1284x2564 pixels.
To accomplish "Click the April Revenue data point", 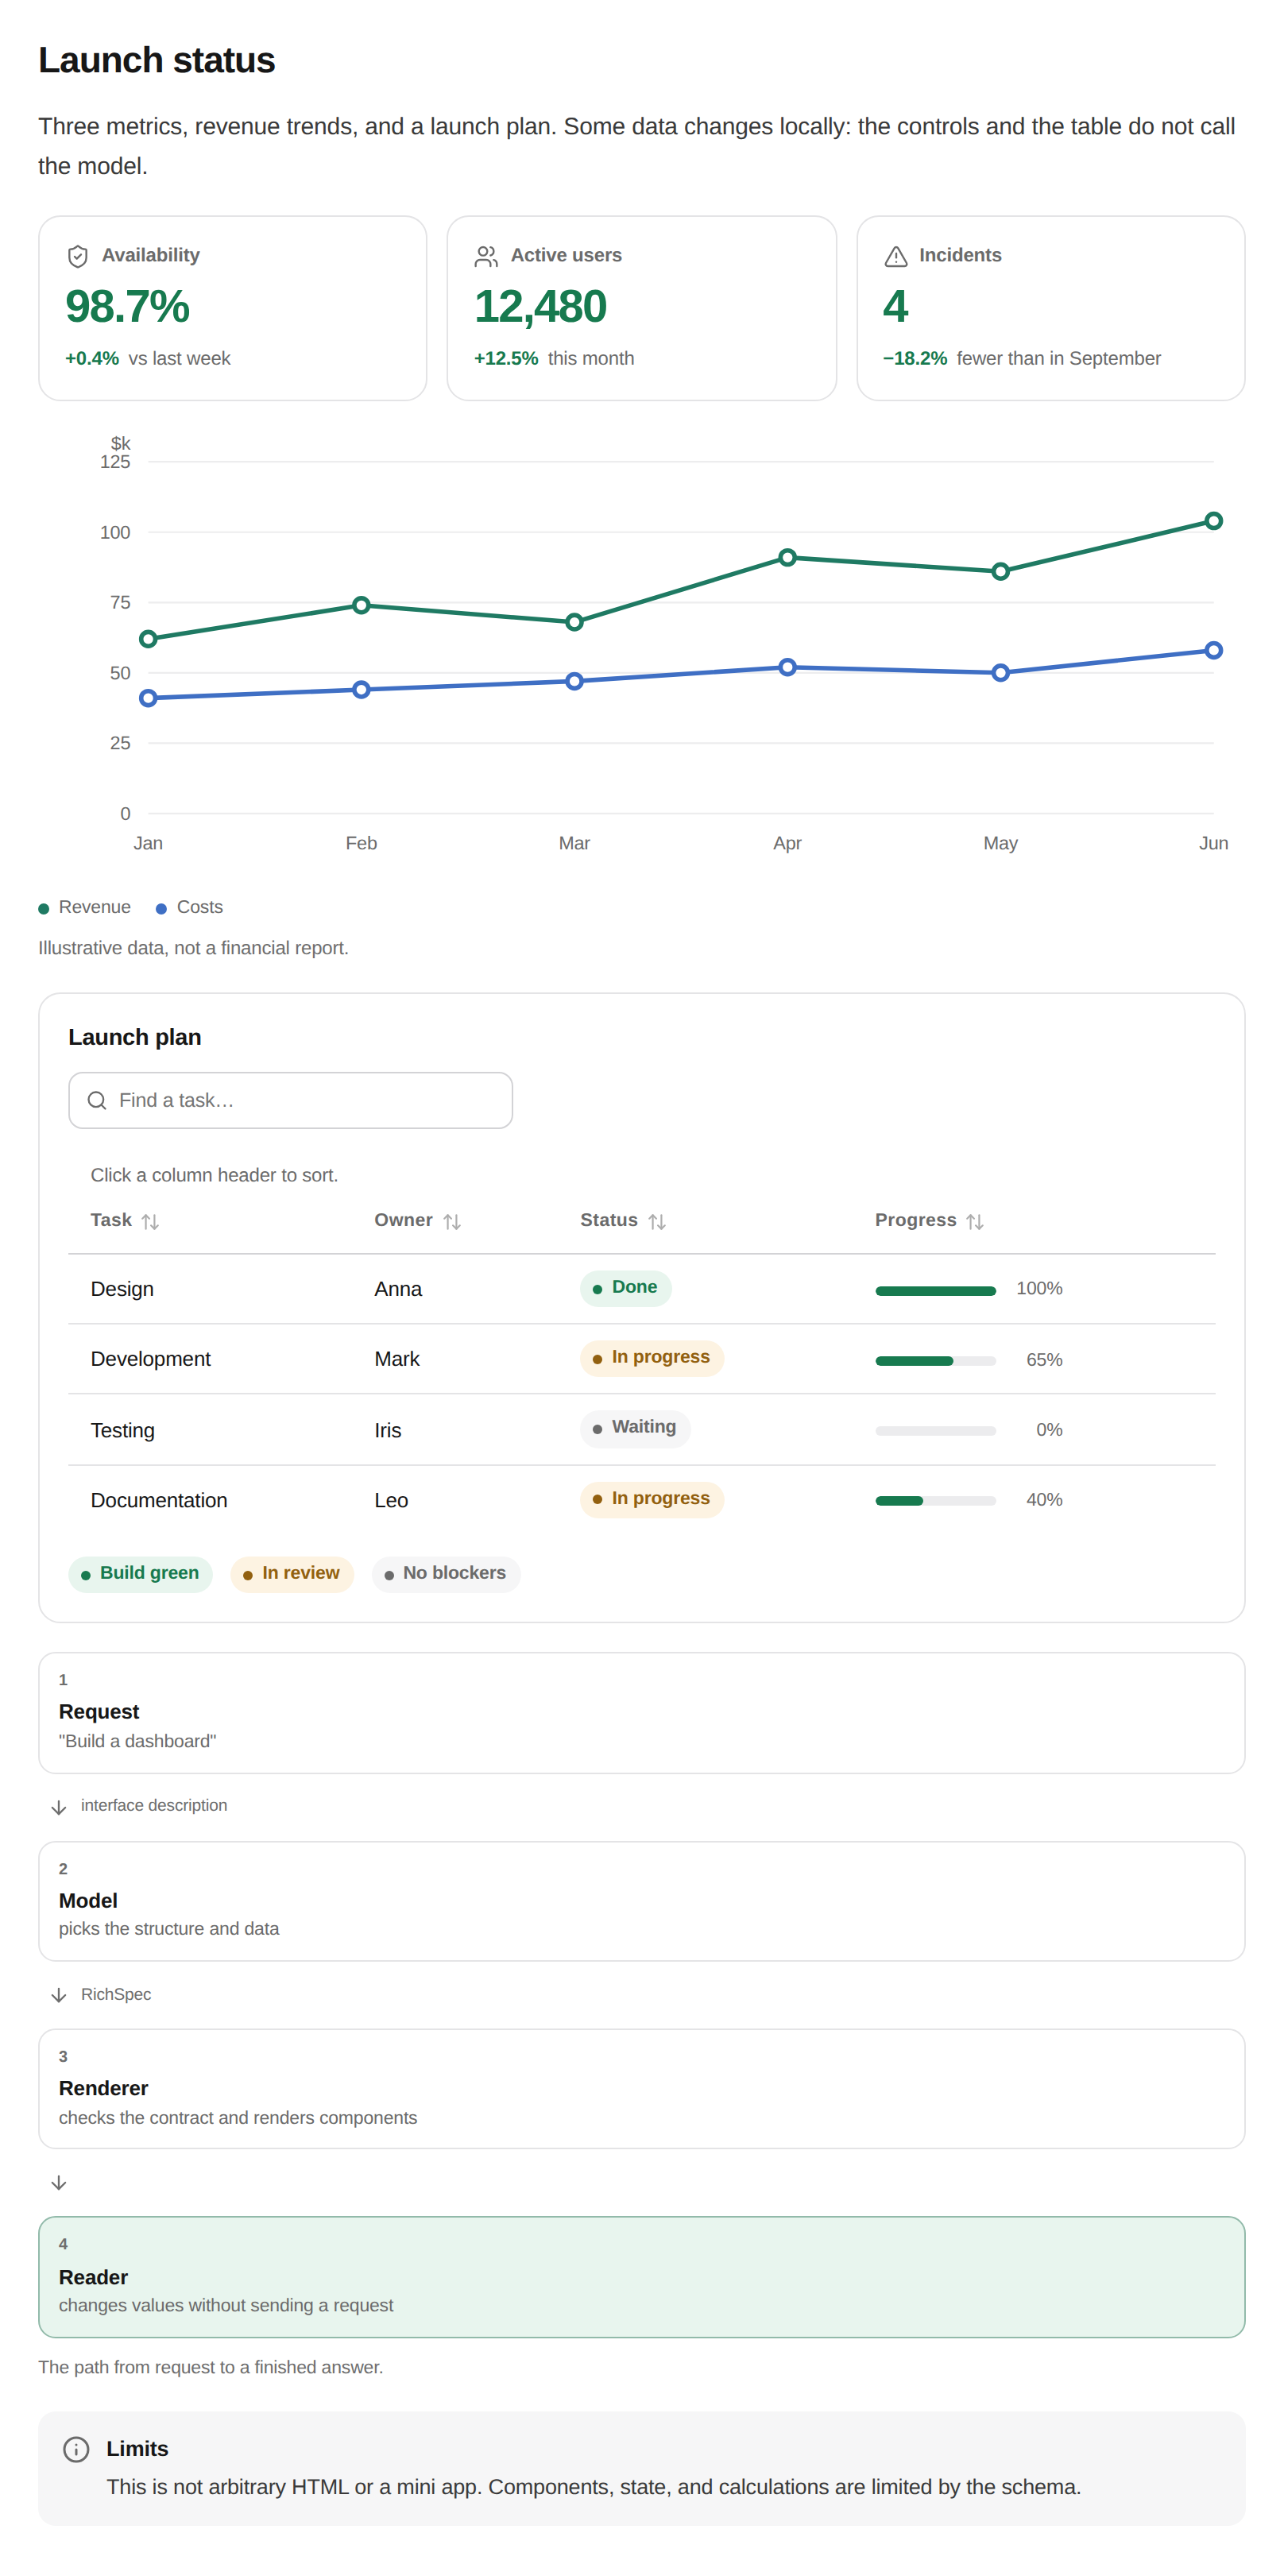I will (x=787, y=558).
